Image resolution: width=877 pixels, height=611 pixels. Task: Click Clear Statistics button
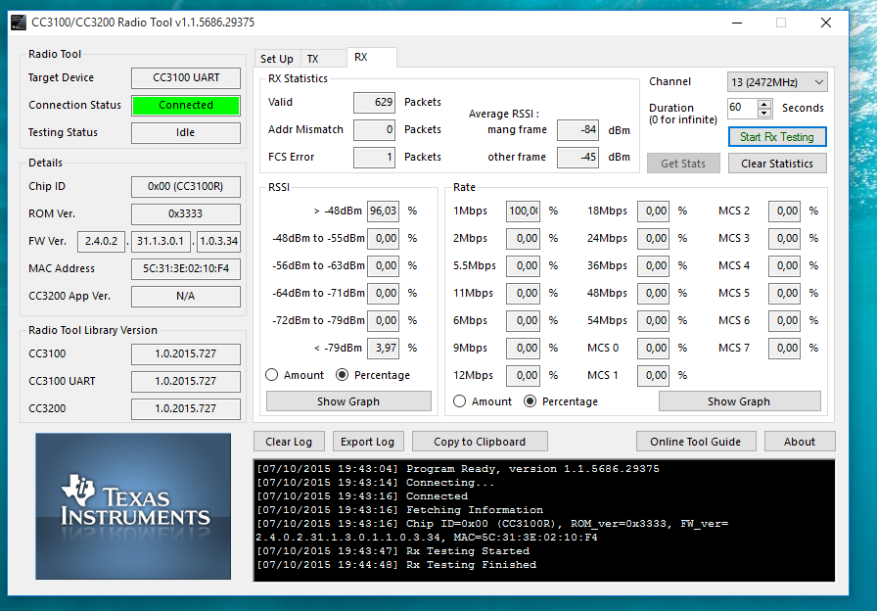tap(777, 164)
